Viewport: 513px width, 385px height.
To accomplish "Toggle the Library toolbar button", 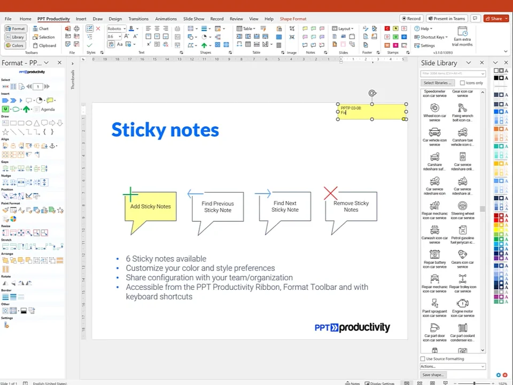I will 15,37.
